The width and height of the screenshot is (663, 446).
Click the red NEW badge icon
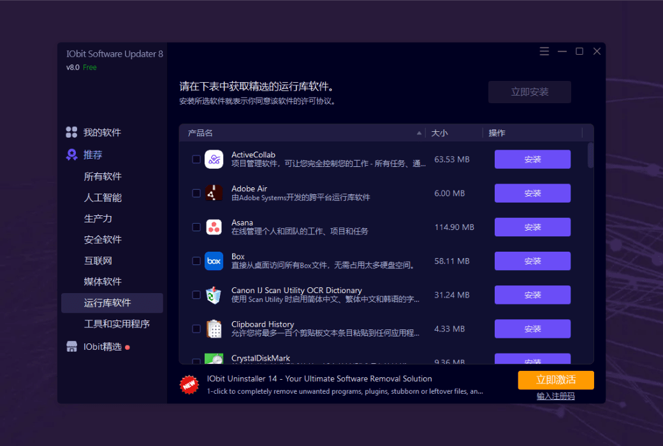pos(189,385)
